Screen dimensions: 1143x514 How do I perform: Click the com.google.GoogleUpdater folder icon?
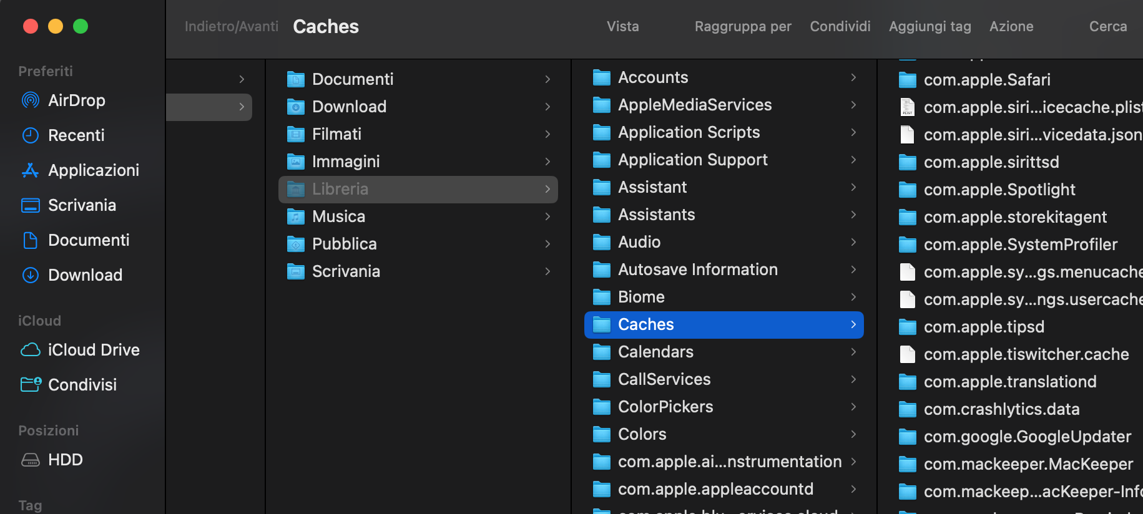907,437
